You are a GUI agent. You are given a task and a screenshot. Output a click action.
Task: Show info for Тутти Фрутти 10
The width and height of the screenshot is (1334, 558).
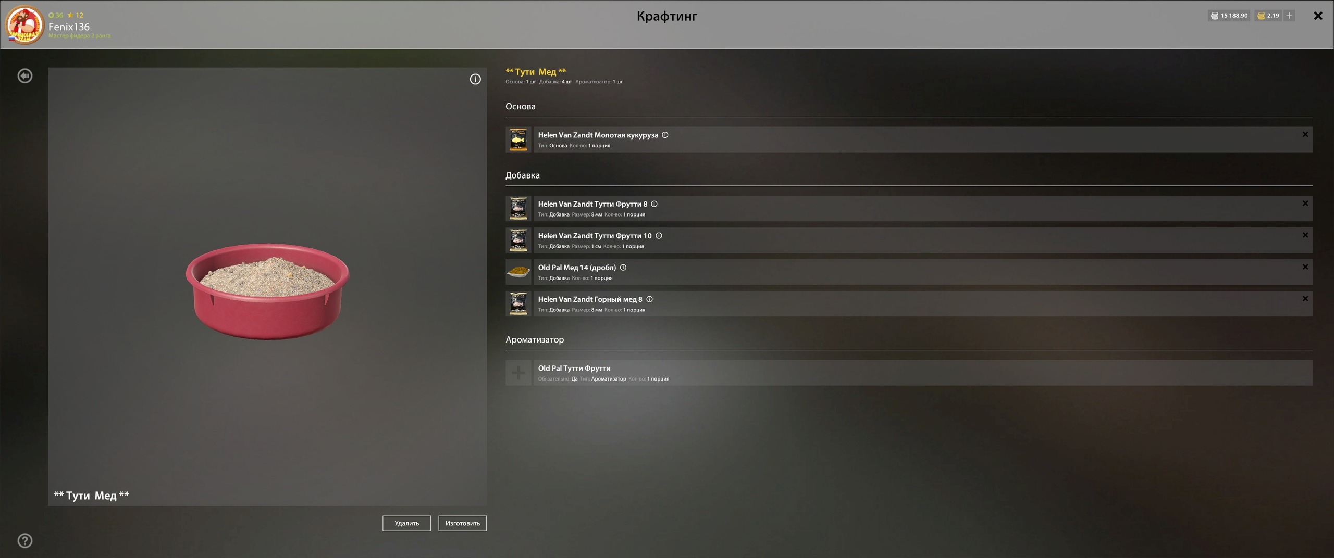[659, 236]
